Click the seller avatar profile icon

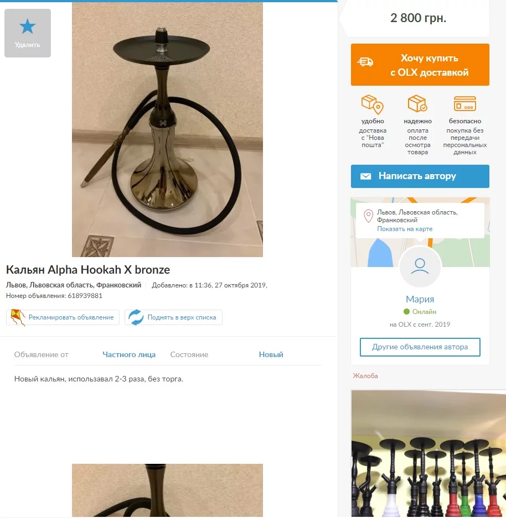420,266
